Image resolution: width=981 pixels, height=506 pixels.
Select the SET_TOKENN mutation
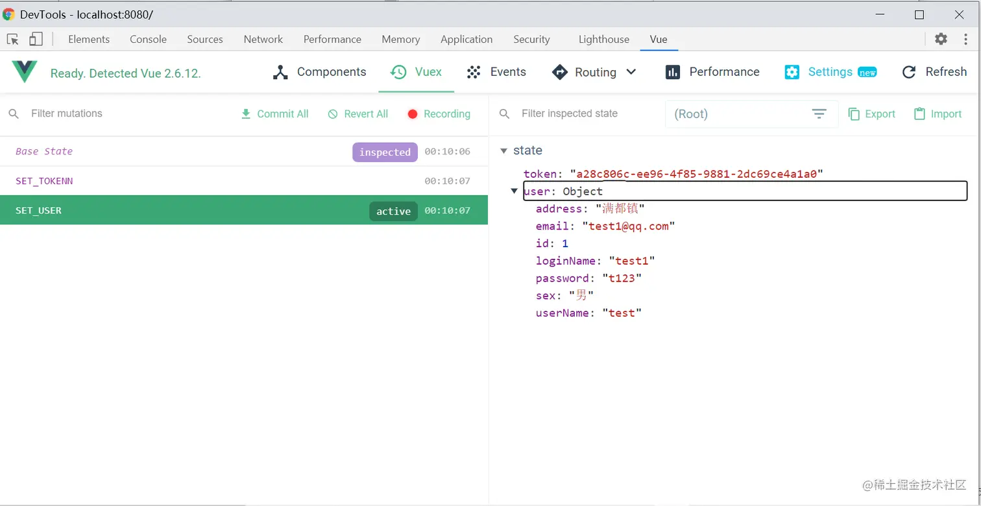[x=244, y=181]
